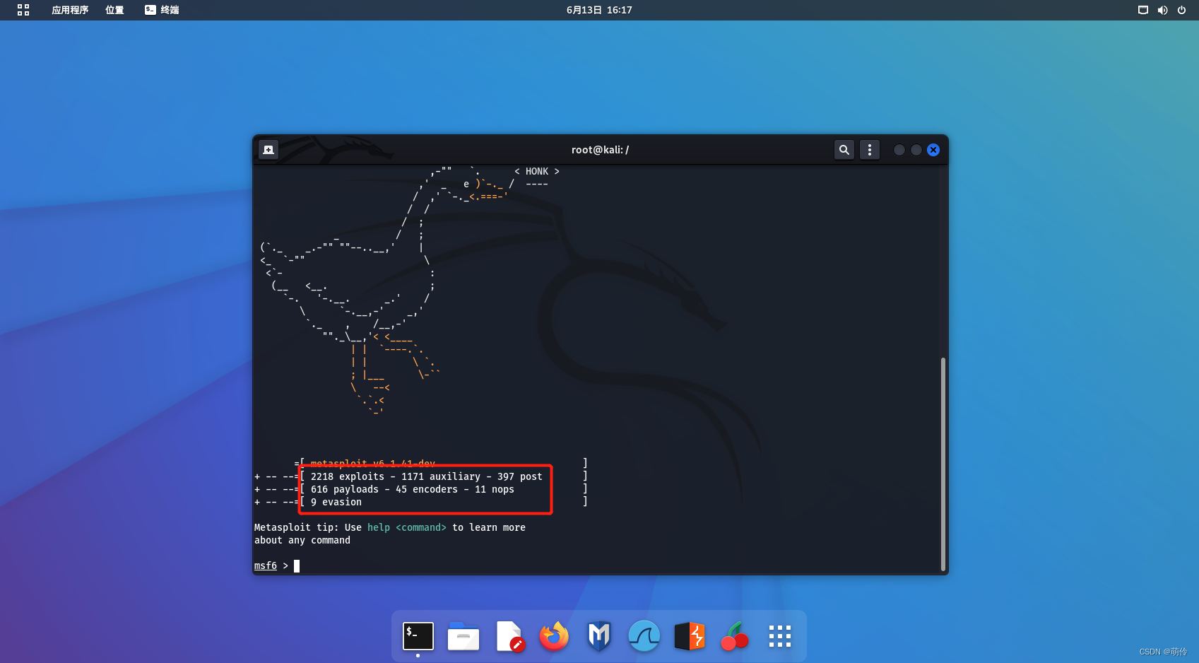
Task: Click the text '616 payloads'
Action: point(345,489)
